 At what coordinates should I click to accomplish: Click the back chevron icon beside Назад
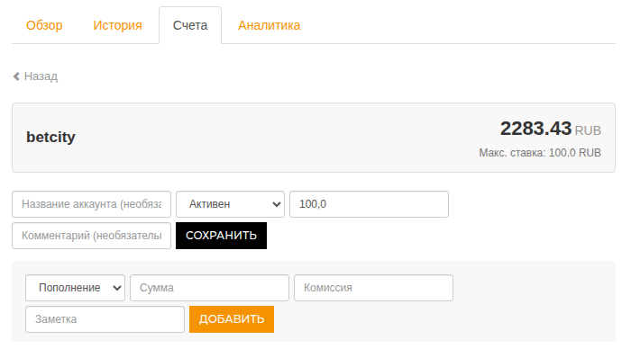(x=16, y=76)
